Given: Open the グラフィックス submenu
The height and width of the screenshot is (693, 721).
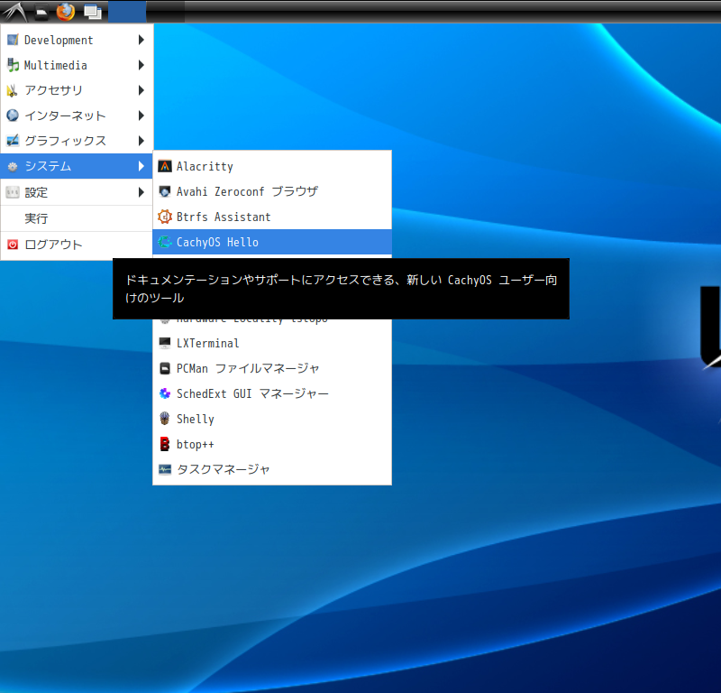Looking at the screenshot, I should pyautogui.click(x=77, y=141).
